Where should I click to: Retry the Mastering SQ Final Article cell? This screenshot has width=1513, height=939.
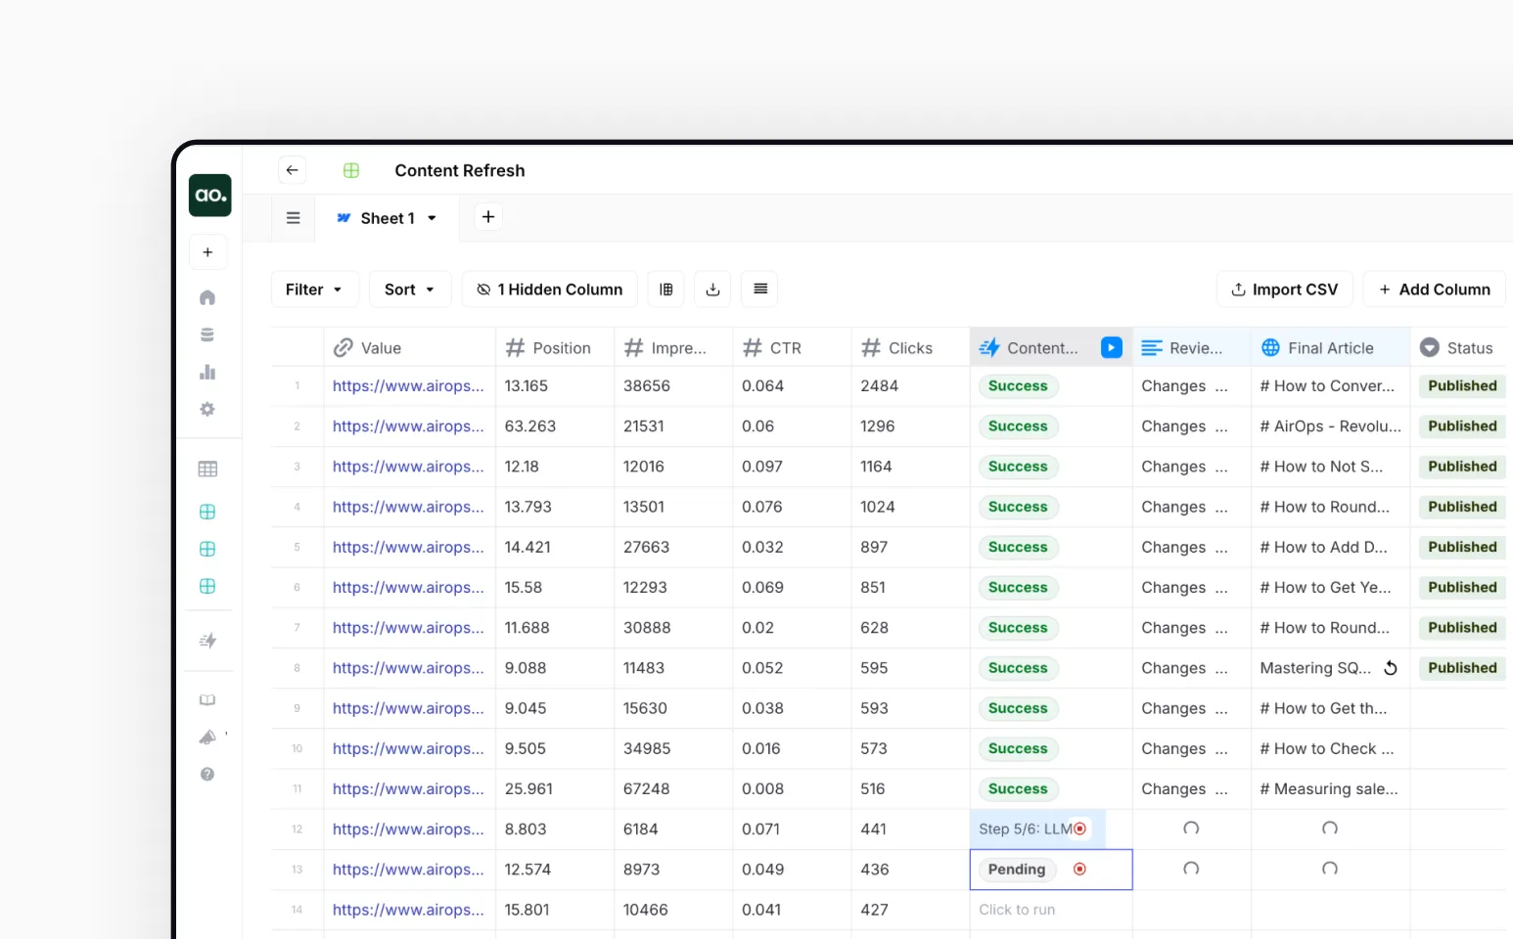pos(1391,668)
